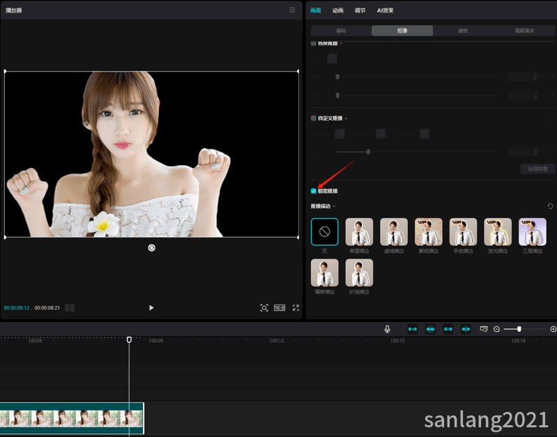Select the 美颜美体 sub-tab
Image resolution: width=557 pixels, height=437 pixels.
(x=524, y=31)
